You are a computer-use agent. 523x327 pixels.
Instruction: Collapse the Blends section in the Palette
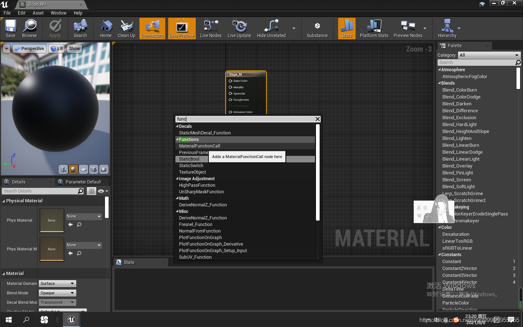pyautogui.click(x=439, y=83)
